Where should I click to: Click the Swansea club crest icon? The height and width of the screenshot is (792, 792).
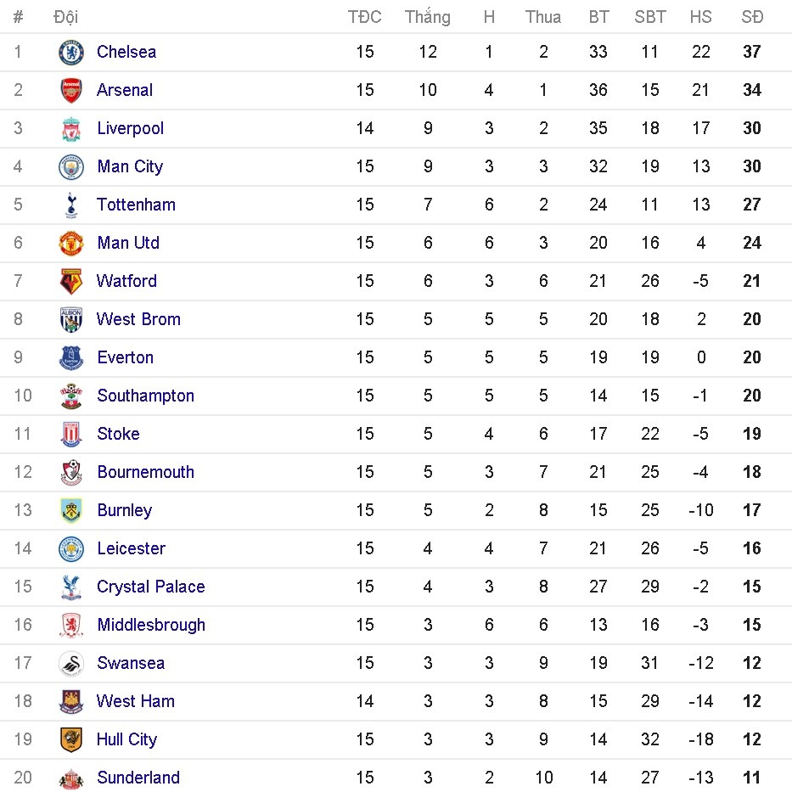tap(71, 664)
